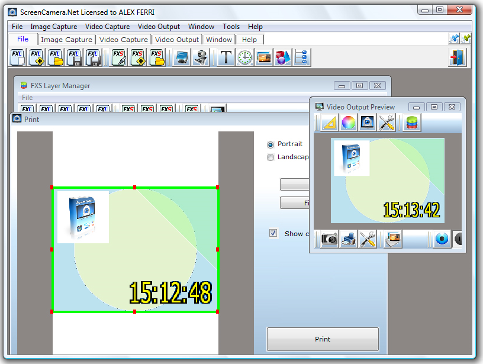Open the clock timestamp tool in toolbar

245,57
